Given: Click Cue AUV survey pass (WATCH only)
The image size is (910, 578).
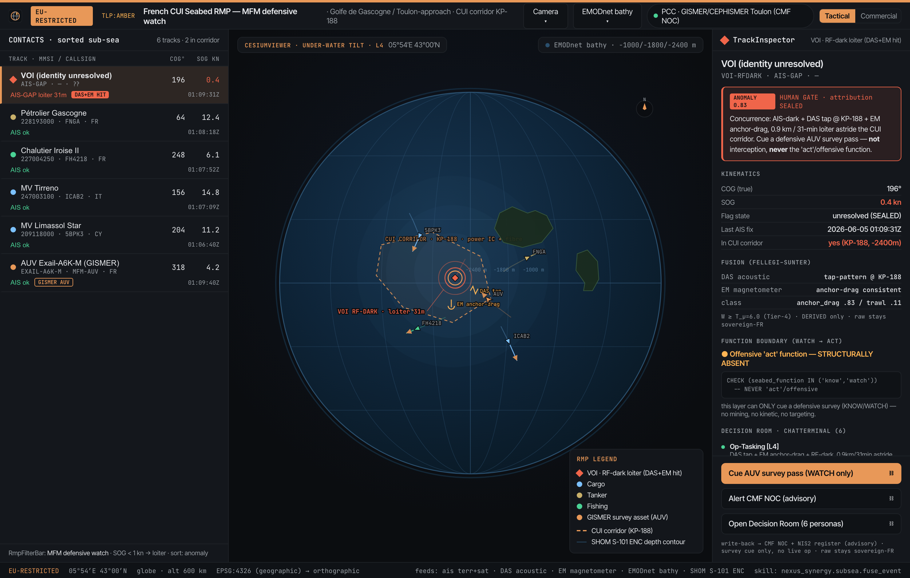Looking at the screenshot, I should coord(811,473).
